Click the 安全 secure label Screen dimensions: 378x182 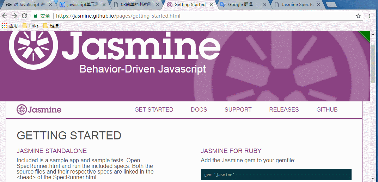pyautogui.click(x=45, y=16)
